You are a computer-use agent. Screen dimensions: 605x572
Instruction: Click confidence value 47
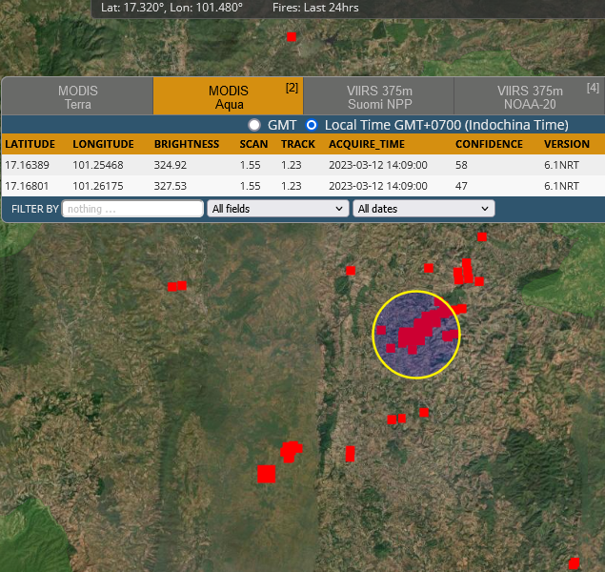coord(461,186)
